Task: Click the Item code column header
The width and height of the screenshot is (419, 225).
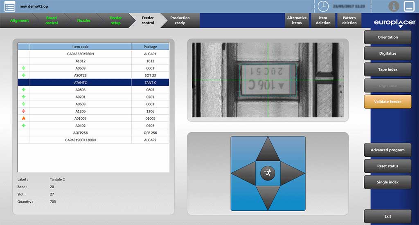Action: (x=80, y=47)
